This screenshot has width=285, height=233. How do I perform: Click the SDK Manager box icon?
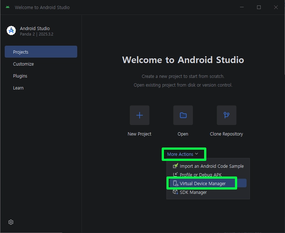tap(175, 192)
